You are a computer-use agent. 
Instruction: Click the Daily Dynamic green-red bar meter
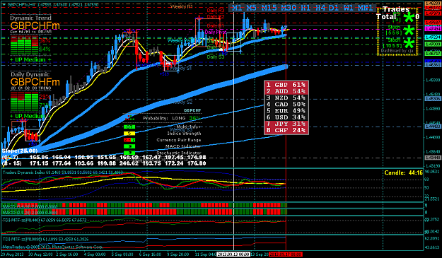click(x=24, y=102)
